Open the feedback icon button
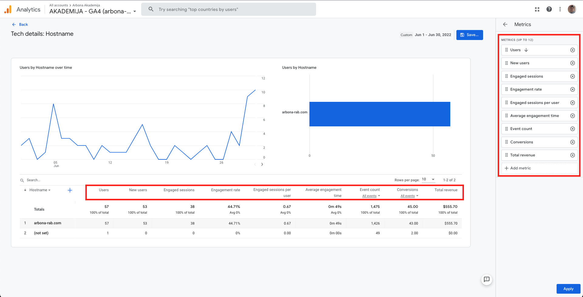This screenshot has width=583, height=297. pyautogui.click(x=486, y=279)
